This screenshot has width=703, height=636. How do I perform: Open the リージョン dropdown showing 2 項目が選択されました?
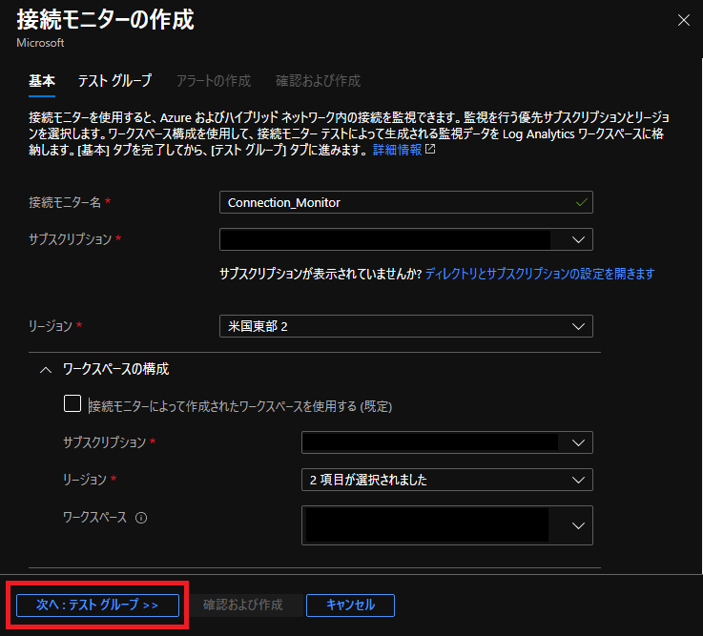click(x=447, y=480)
